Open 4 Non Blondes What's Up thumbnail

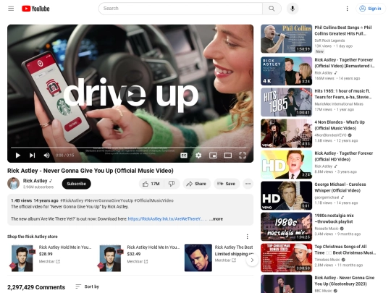coord(286,133)
